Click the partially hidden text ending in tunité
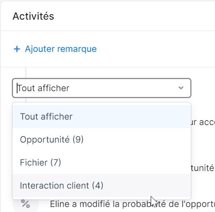Screen dimensions: 215x212 [x=202, y=168]
